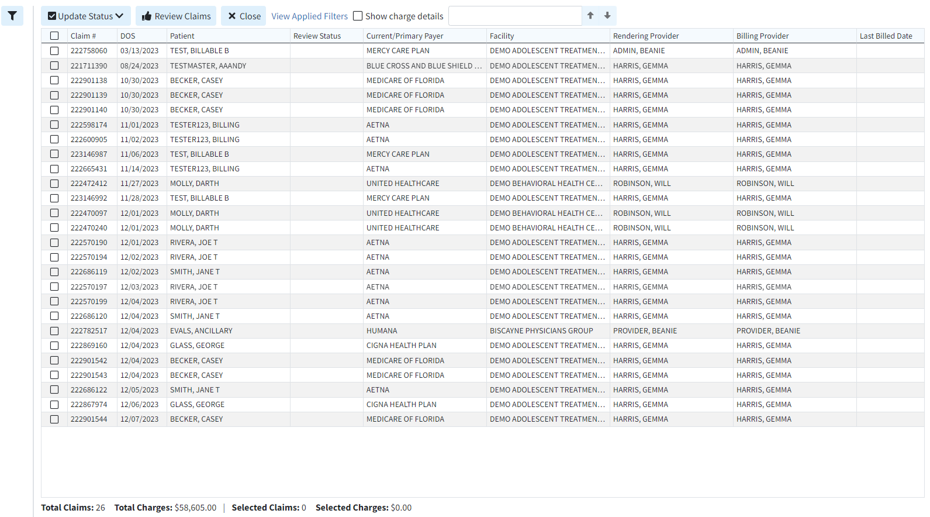Check the box for claim 222782517

pyautogui.click(x=54, y=331)
